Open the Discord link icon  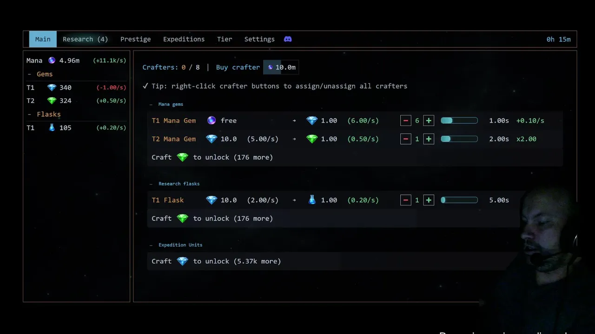click(288, 39)
